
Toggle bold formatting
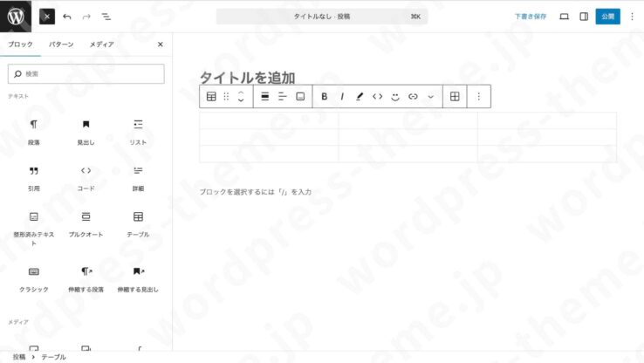[x=324, y=97]
